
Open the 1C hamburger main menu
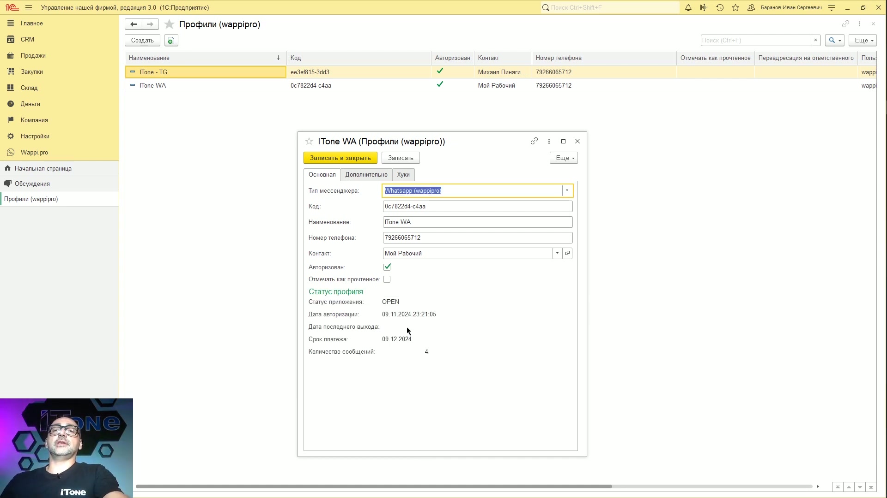pyautogui.click(x=29, y=7)
